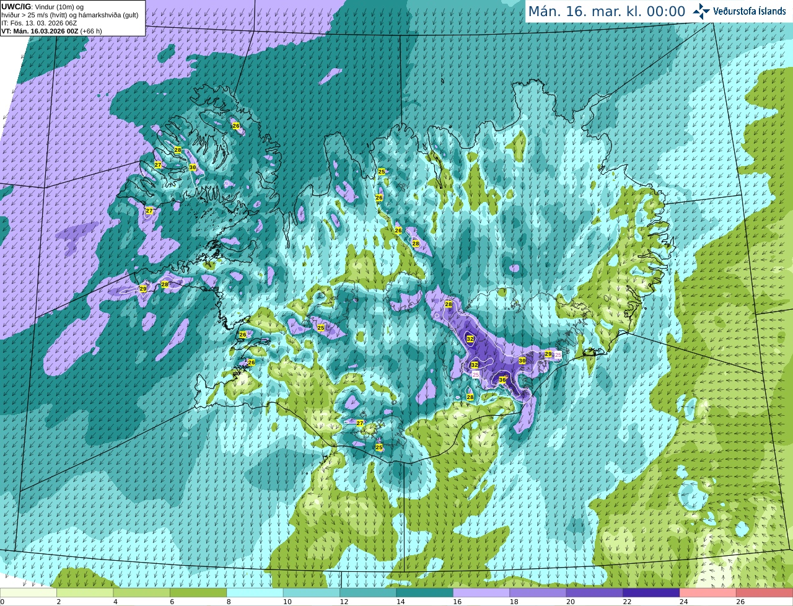Select the 24–26 m/s pink legend swatch
The image size is (793, 606).
pos(708,593)
